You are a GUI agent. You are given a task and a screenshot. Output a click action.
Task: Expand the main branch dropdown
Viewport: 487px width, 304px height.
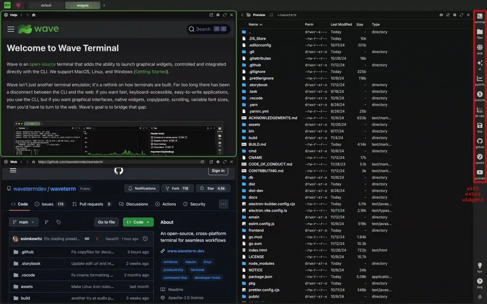23,222
